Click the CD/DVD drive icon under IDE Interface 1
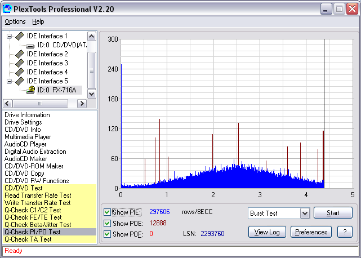The width and height of the screenshot is (361, 258). [30, 46]
